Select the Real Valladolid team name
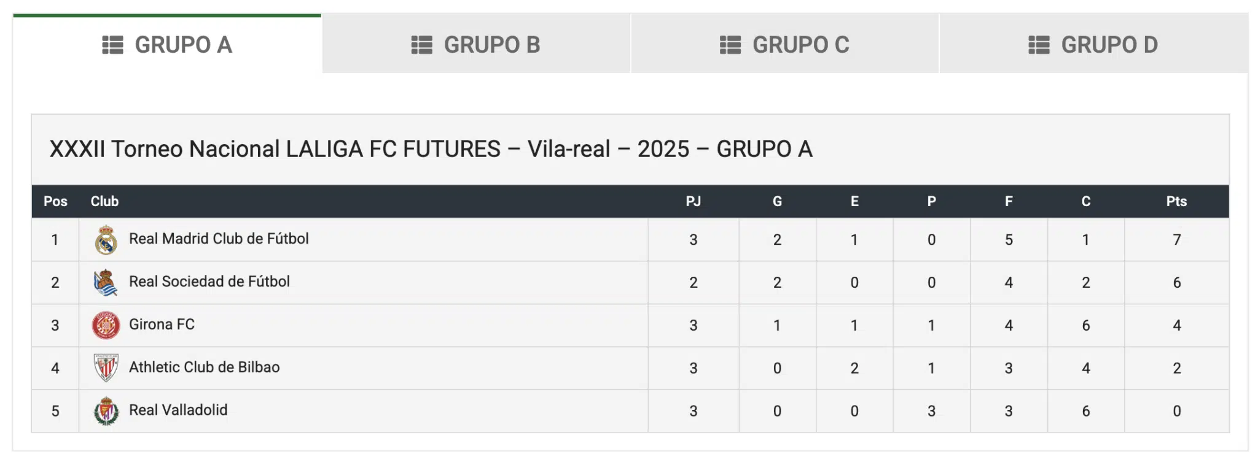The image size is (1258, 462). (178, 410)
